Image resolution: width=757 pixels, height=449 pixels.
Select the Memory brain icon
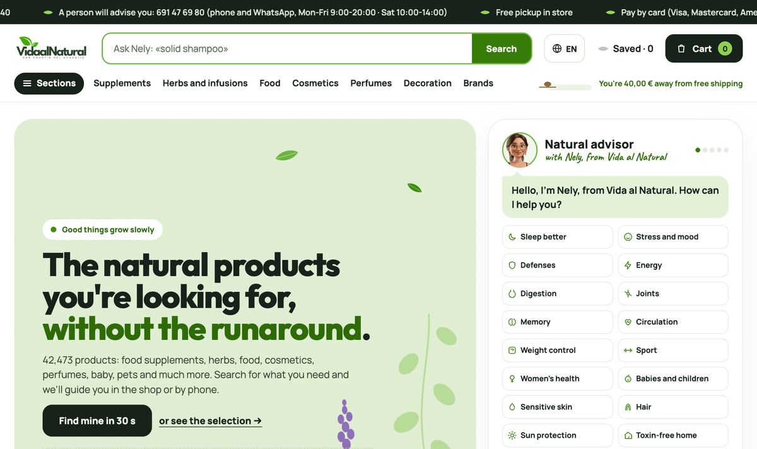(512, 322)
